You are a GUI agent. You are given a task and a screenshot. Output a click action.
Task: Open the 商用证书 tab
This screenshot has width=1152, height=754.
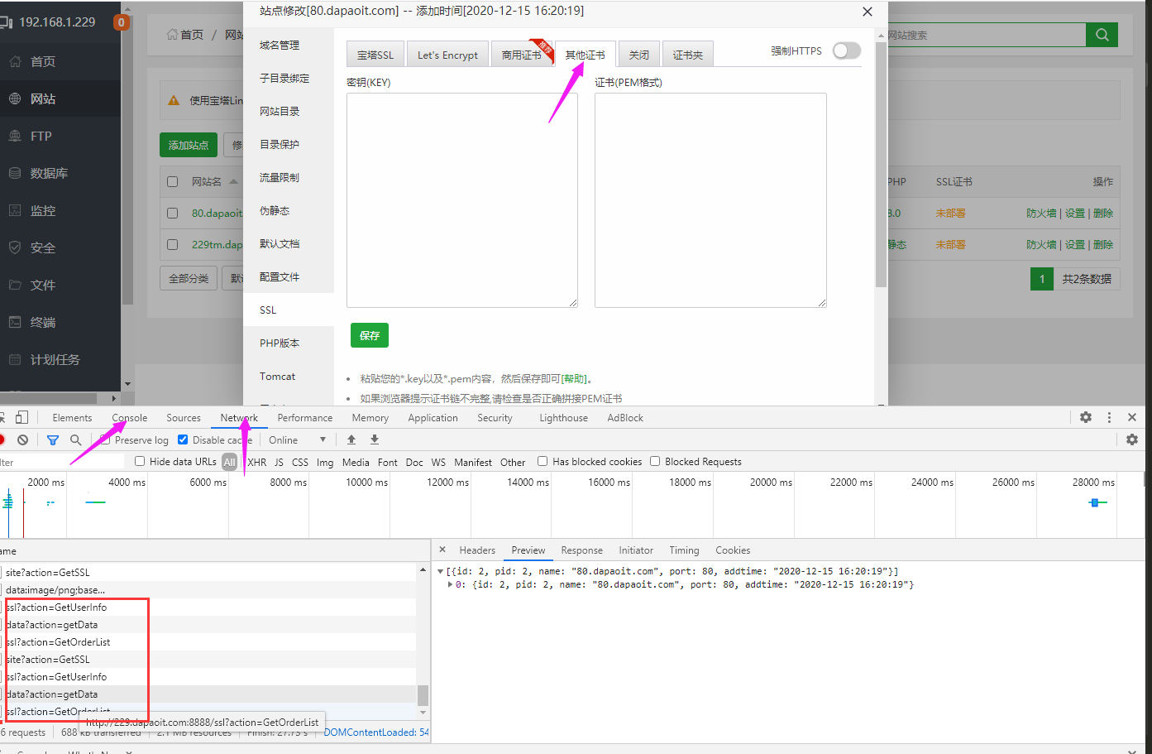[x=521, y=55]
